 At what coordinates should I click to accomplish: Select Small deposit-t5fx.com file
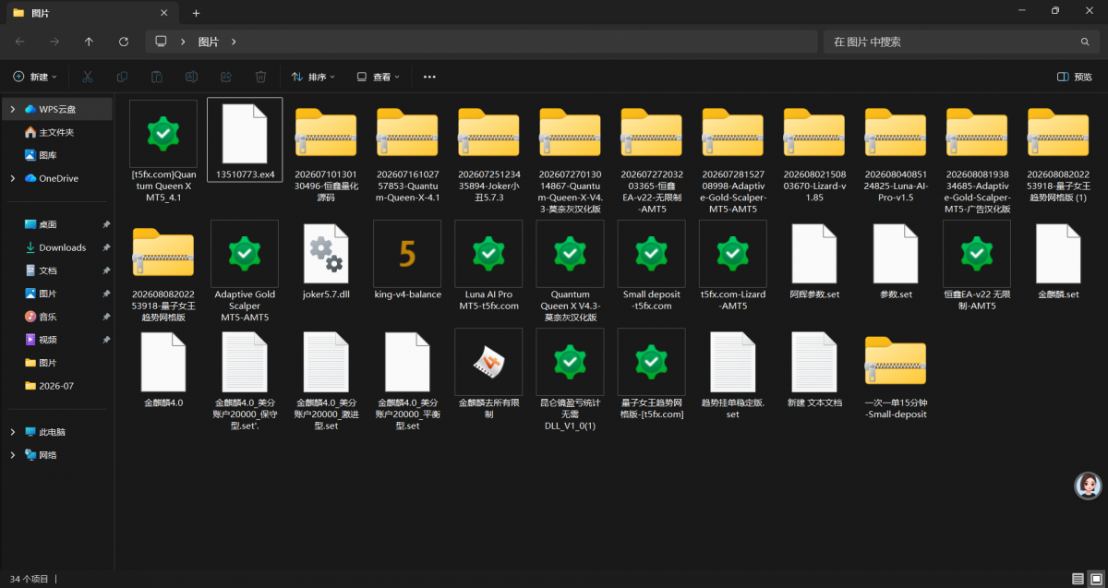tap(651, 266)
